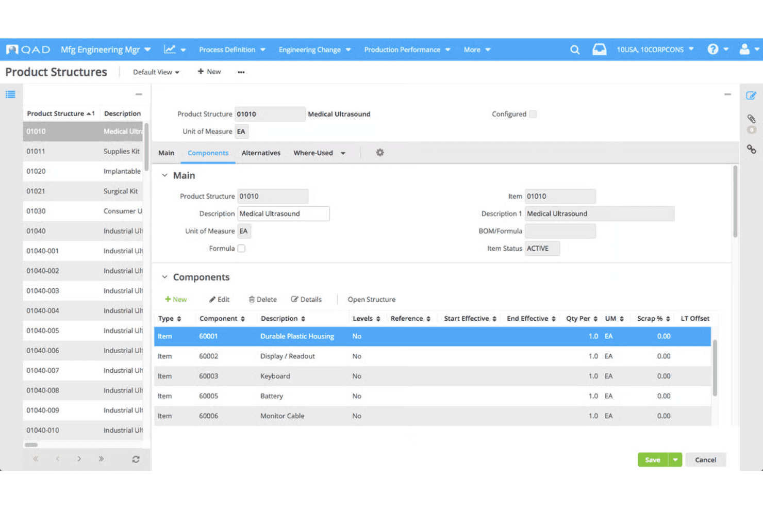The image size is (763, 509).
Task: Open the Process Definition menu
Action: 232,50
